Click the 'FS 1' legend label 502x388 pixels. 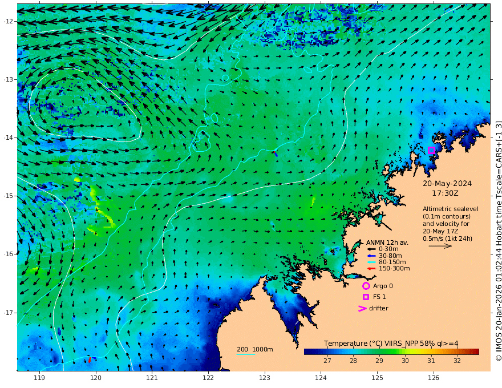point(379,297)
